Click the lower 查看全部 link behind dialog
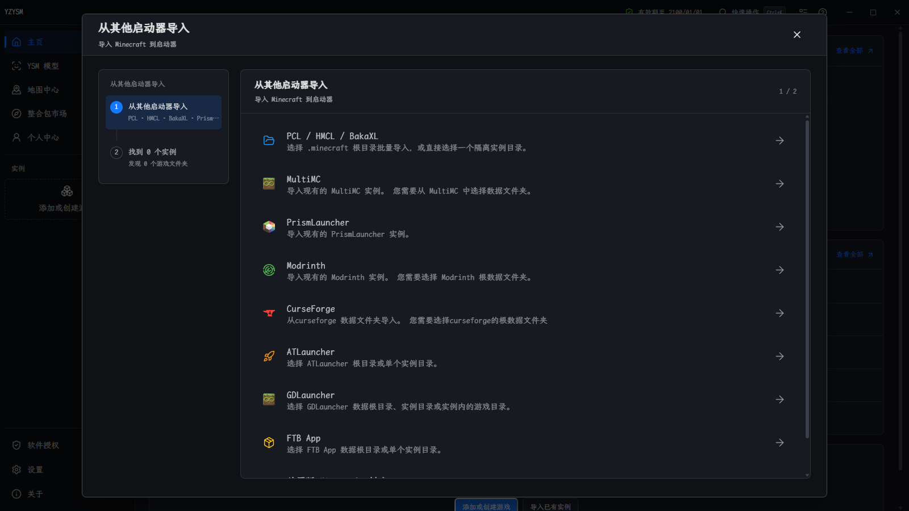The image size is (909, 511). coord(854,254)
